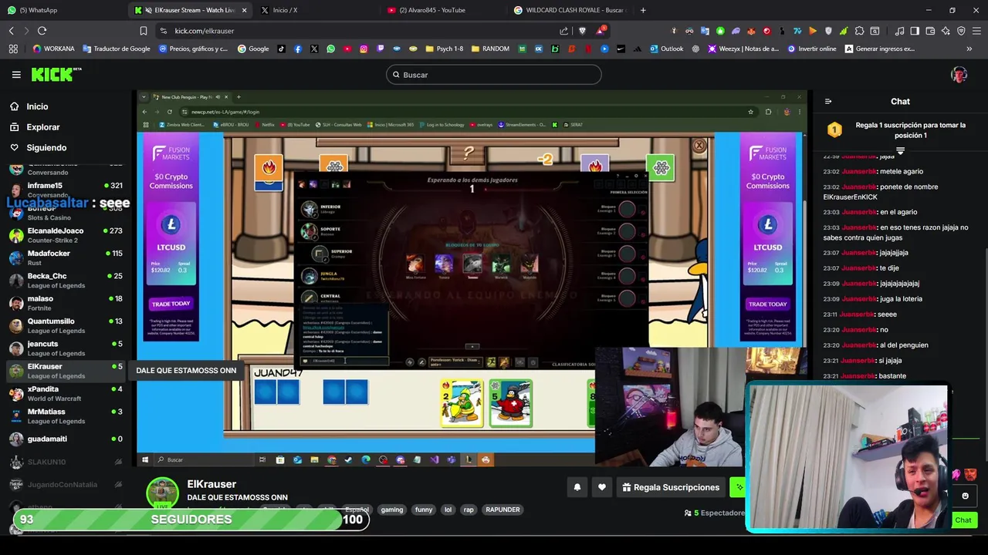Image resolution: width=988 pixels, height=555 pixels.
Task: Click the Brave Rewards triangle icon
Action: click(x=600, y=31)
